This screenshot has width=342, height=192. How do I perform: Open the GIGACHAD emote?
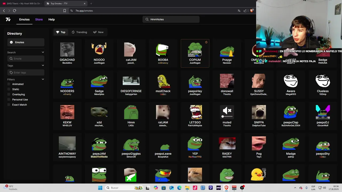[67, 53]
